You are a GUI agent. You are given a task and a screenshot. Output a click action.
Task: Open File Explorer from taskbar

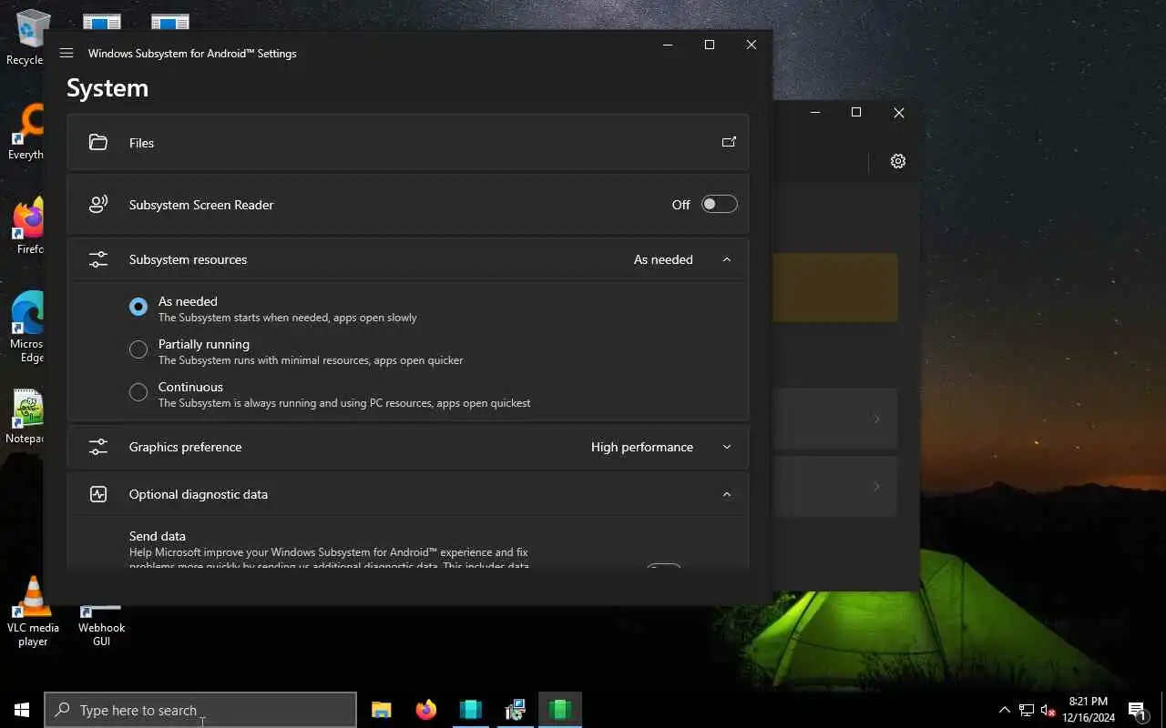(x=382, y=710)
